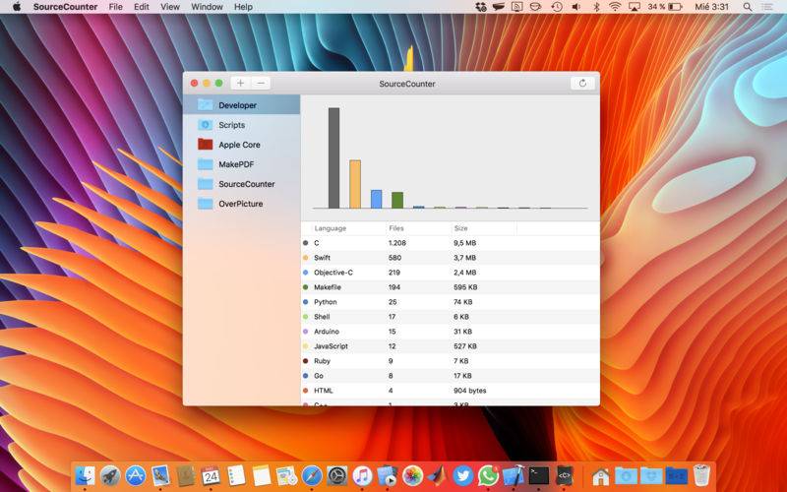Open the Apple menu
Image resolution: width=787 pixels, height=492 pixels.
(x=17, y=7)
